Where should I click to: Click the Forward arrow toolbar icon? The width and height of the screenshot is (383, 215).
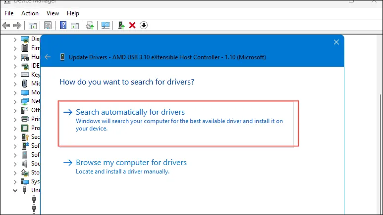17,25
